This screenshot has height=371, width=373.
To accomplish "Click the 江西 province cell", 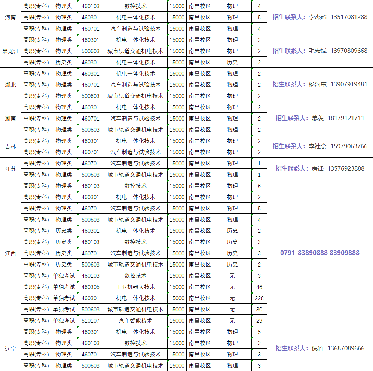I will (x=10, y=253).
